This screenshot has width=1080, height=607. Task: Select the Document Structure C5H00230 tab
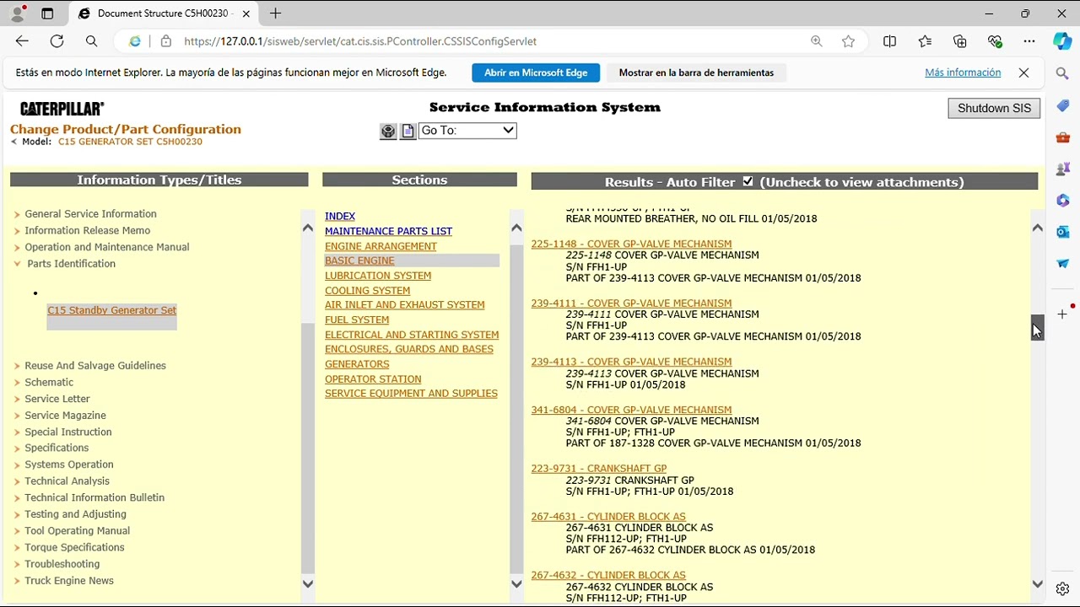pyautogui.click(x=165, y=13)
